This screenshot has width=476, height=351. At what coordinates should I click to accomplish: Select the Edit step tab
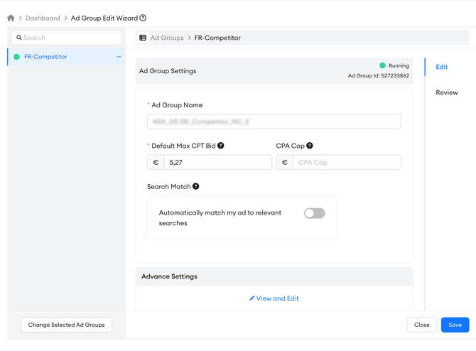click(441, 67)
